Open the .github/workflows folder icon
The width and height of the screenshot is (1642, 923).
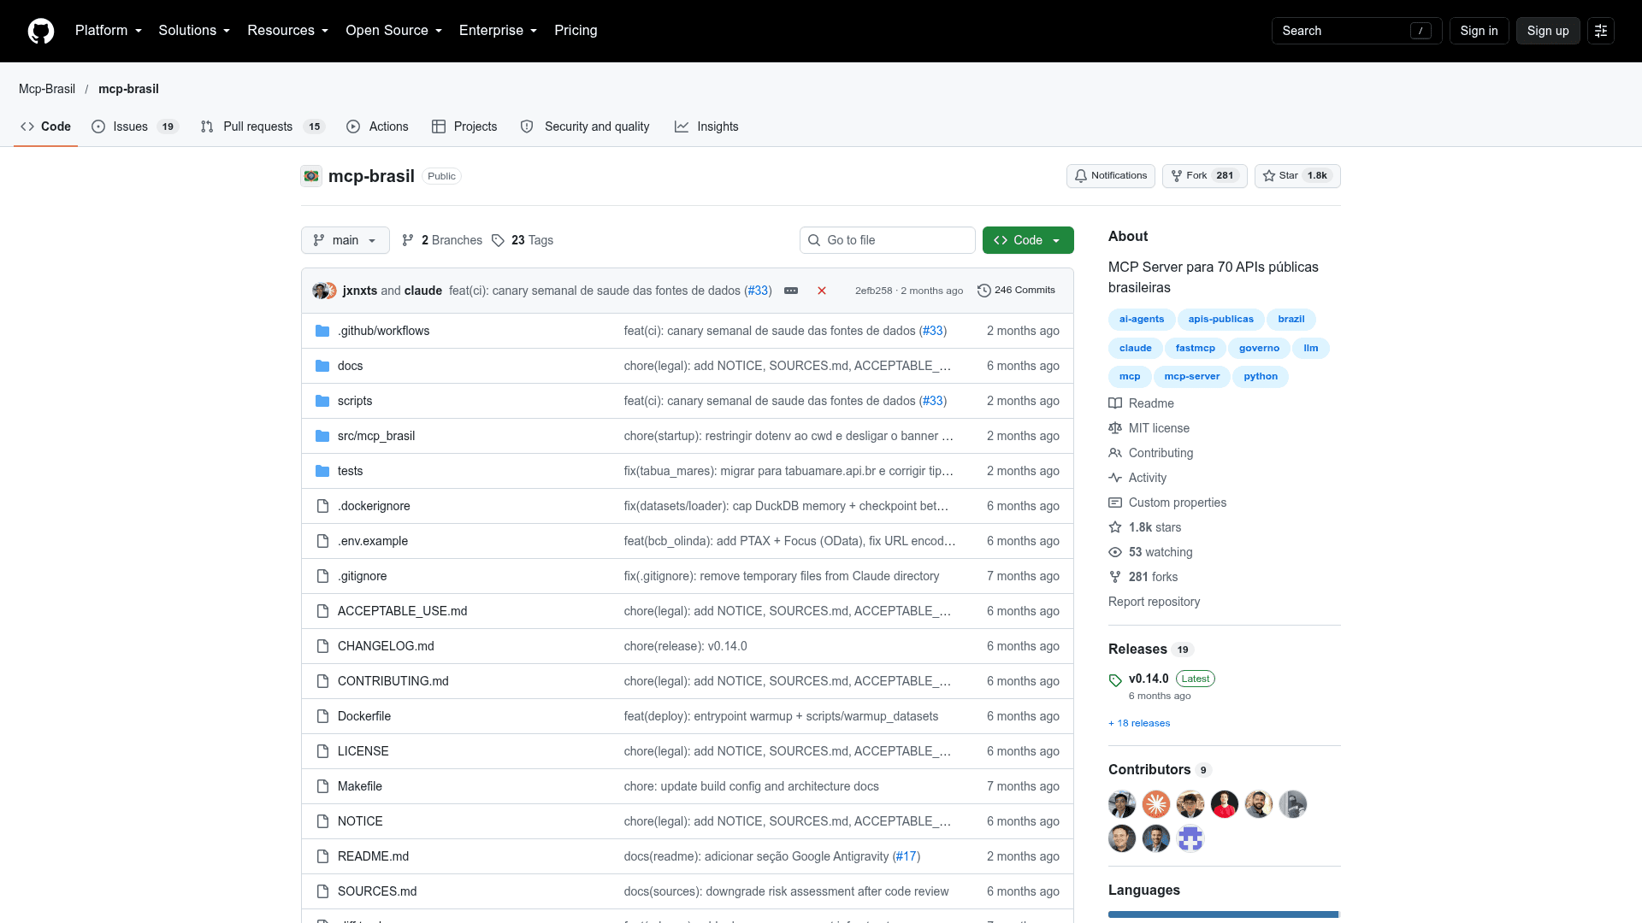(322, 331)
